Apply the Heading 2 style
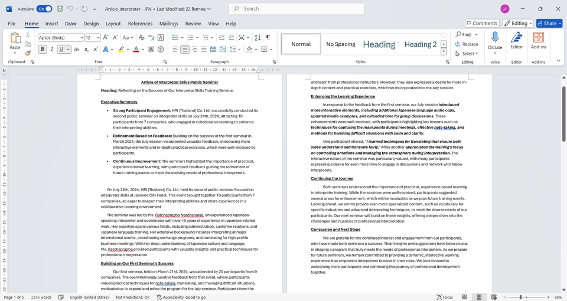This screenshot has width=567, height=301. (420, 44)
